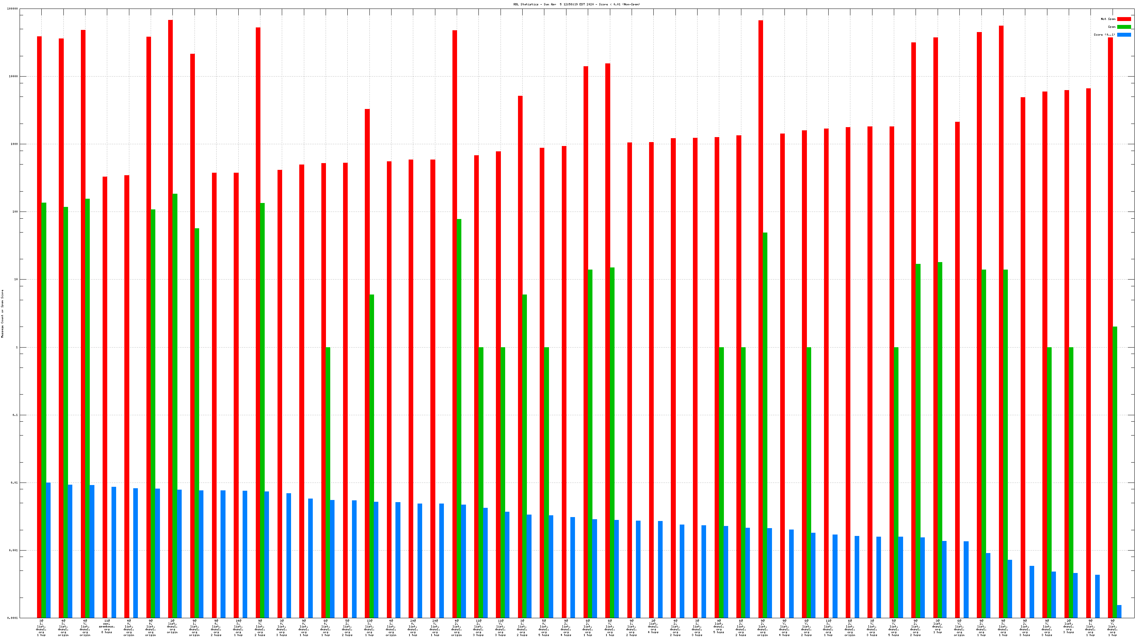
Task: Click the 10000 y-axis tick label
Action: pos(14,77)
